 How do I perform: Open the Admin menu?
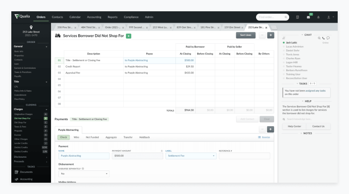pos(149,17)
